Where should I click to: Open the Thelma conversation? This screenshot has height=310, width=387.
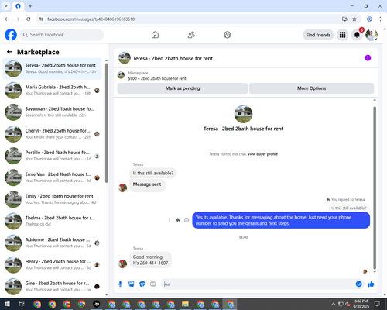(x=52, y=221)
